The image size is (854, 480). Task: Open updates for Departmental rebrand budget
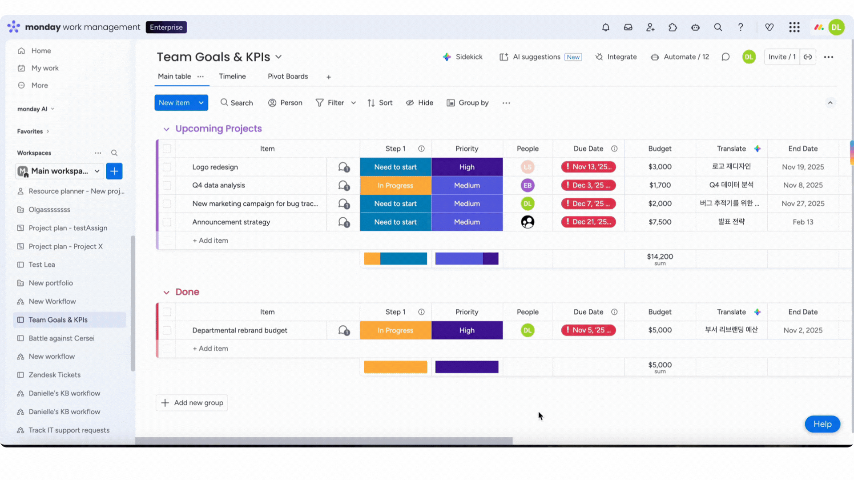(343, 330)
